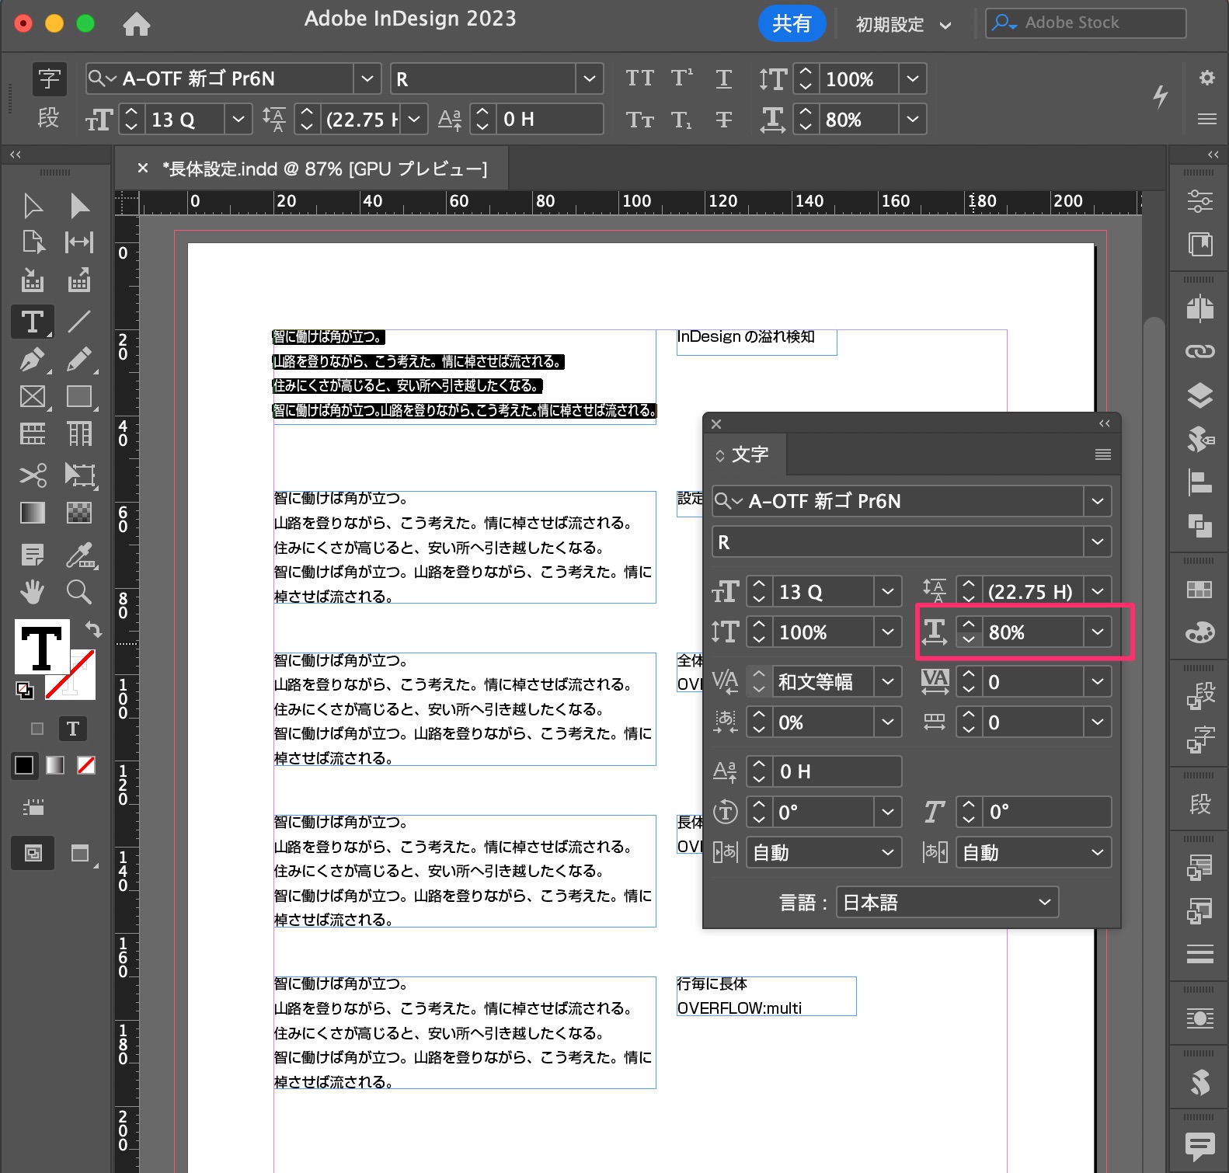Select the Page tool

pyautogui.click(x=32, y=242)
